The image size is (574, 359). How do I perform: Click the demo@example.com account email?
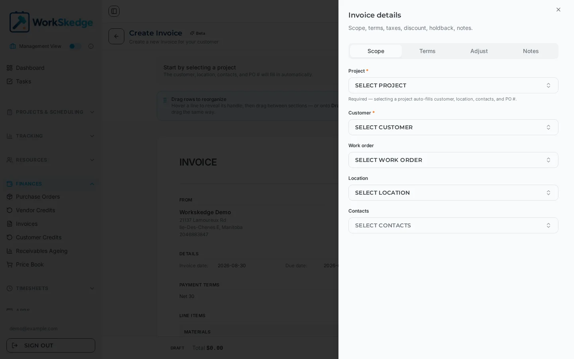[33, 329]
